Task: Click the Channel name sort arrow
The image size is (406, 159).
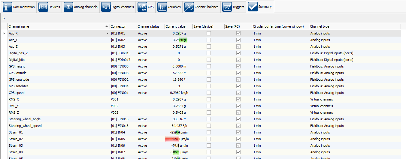Action: pyautogui.click(x=107, y=26)
